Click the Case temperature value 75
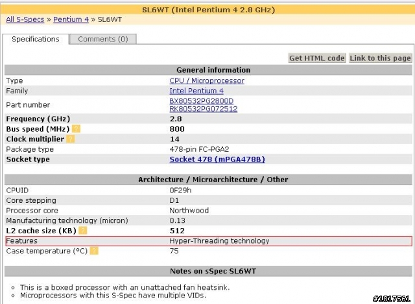The image size is (415, 304). 174,251
